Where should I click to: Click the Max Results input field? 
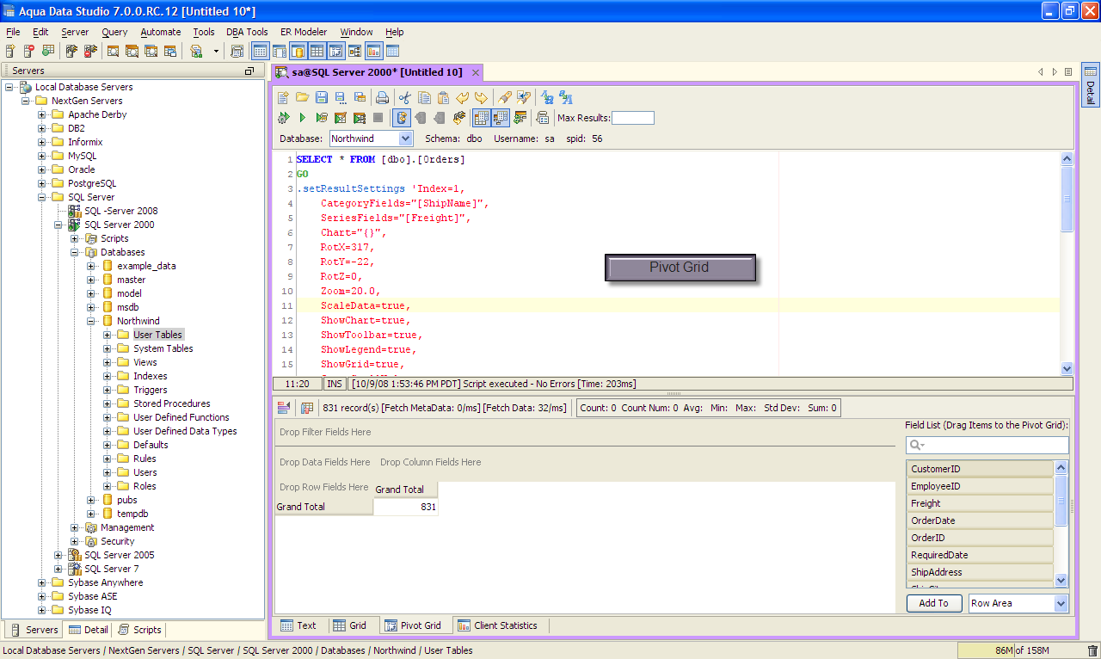point(632,118)
